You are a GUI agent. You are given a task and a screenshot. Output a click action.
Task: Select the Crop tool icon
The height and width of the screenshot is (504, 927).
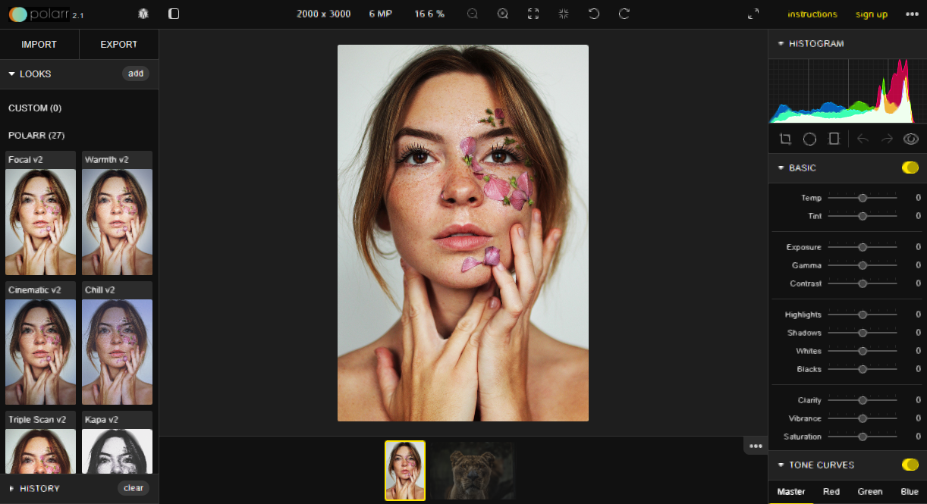pyautogui.click(x=785, y=139)
